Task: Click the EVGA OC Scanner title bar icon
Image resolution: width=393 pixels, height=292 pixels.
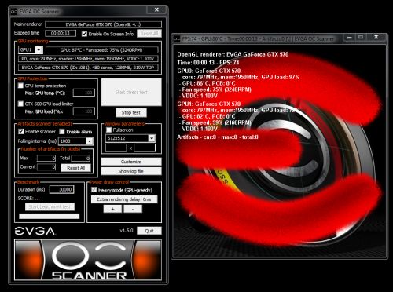Action: (x=14, y=12)
